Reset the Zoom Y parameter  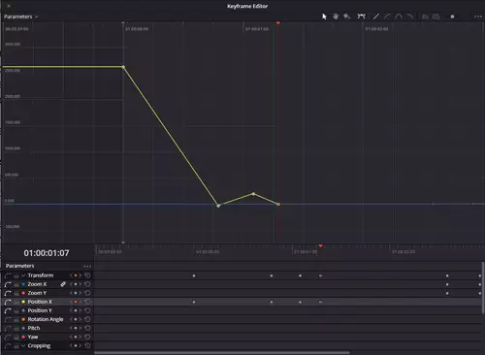coord(87,293)
